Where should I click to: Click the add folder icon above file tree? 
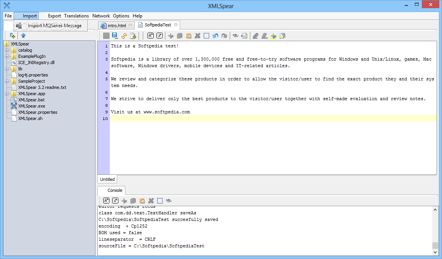click(12, 36)
